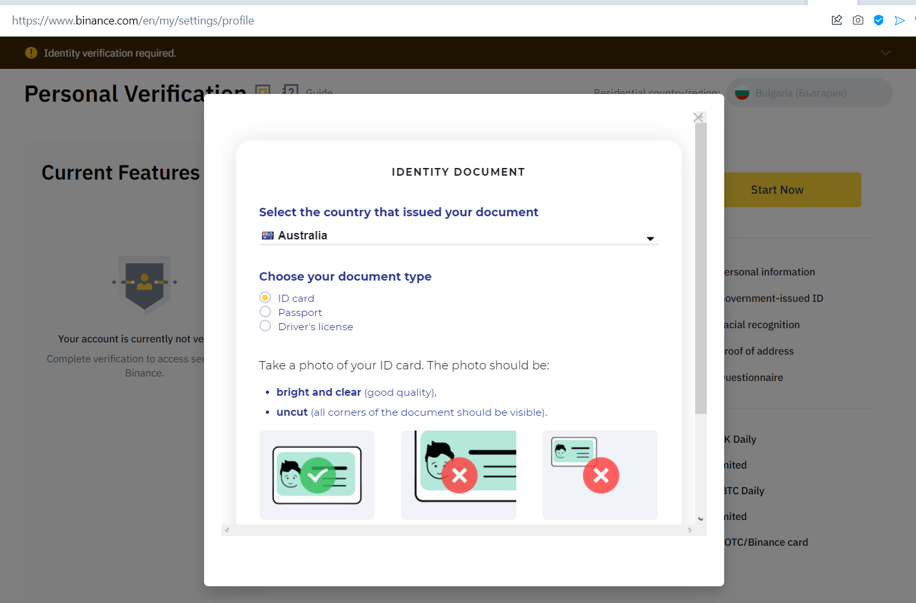Click the 'BTC Daily' limit text

(744, 490)
